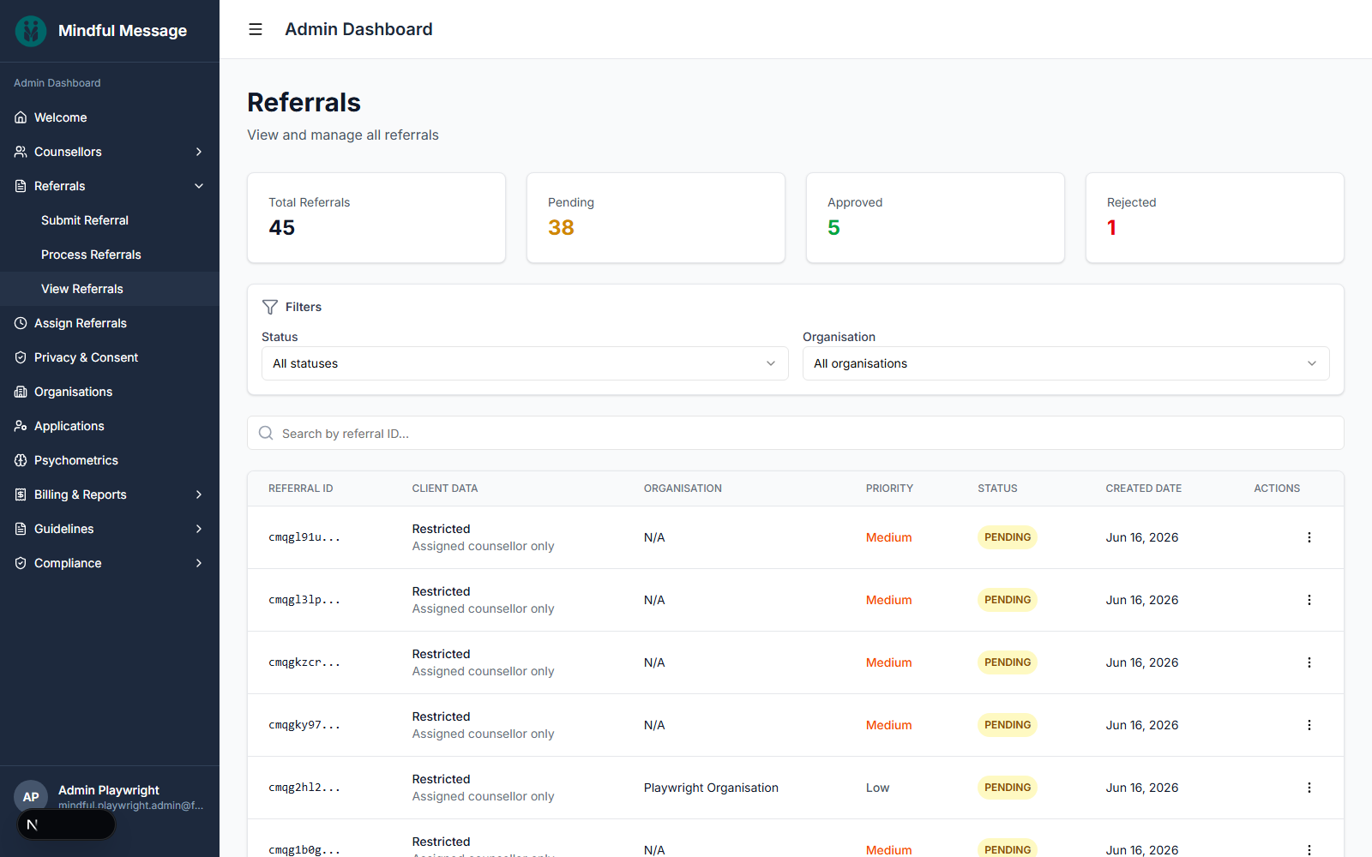This screenshot has height=857, width=1372.
Task: Click the Guidelines file icon
Action: (x=21, y=529)
